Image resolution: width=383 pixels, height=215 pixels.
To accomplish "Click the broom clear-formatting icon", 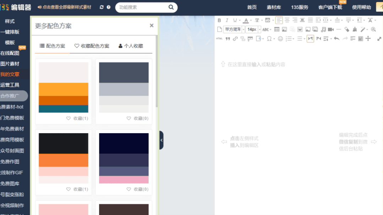I will point(355,29).
